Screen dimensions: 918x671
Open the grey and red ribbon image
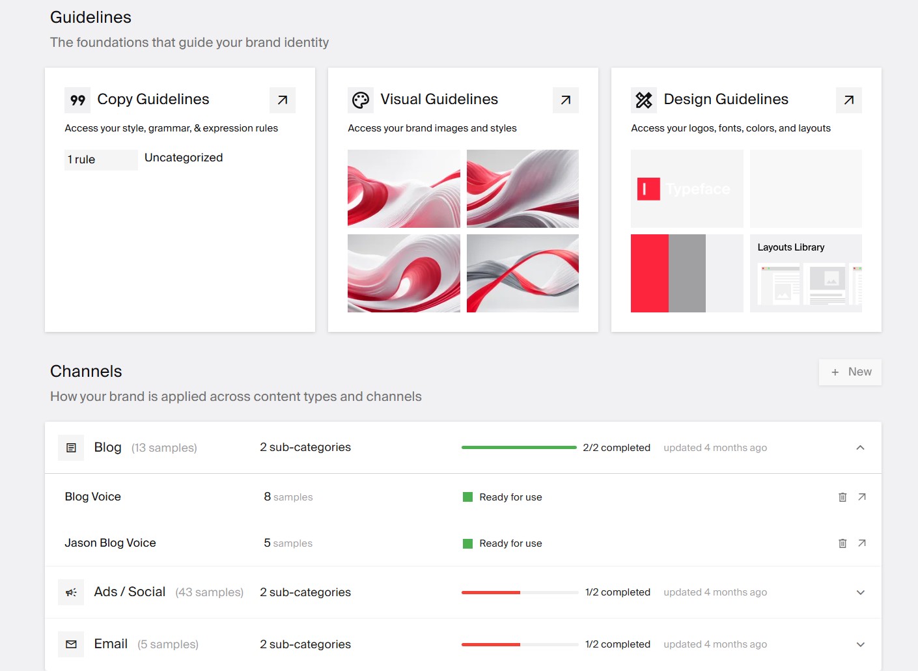click(x=523, y=273)
